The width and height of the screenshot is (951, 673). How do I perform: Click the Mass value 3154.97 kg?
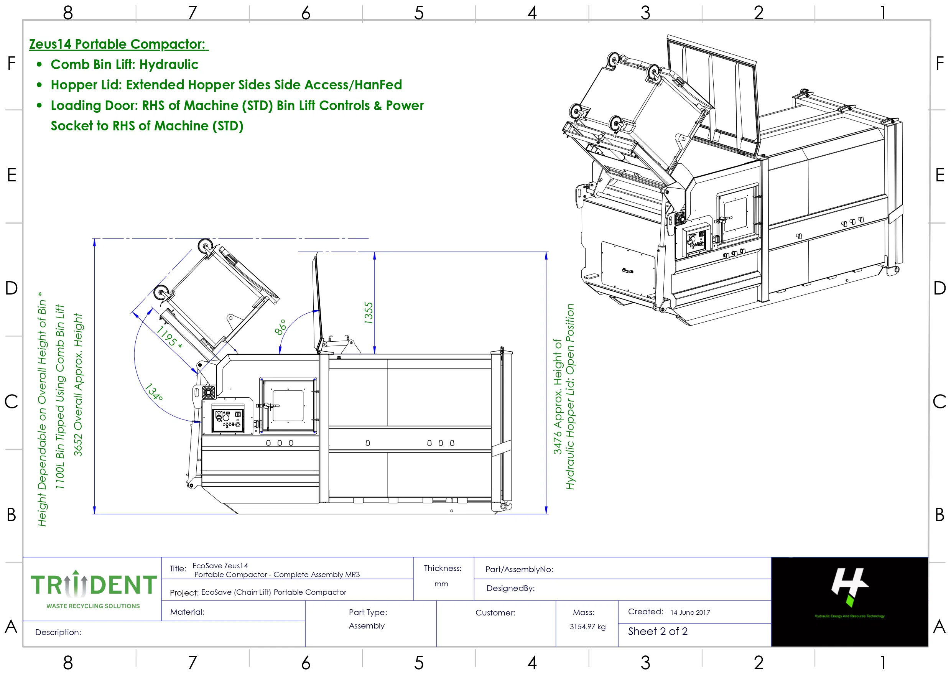click(x=587, y=626)
